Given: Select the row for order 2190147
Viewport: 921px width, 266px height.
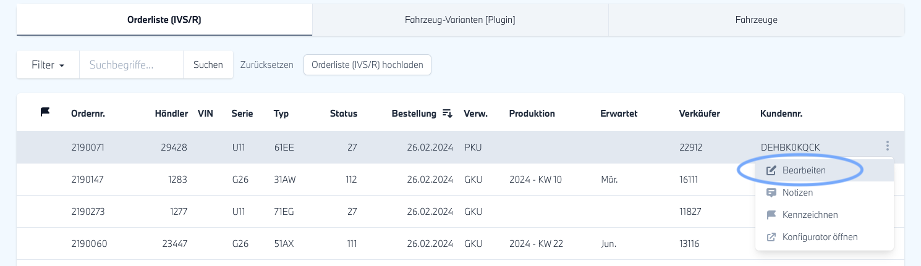Looking at the screenshot, I should click(371, 180).
